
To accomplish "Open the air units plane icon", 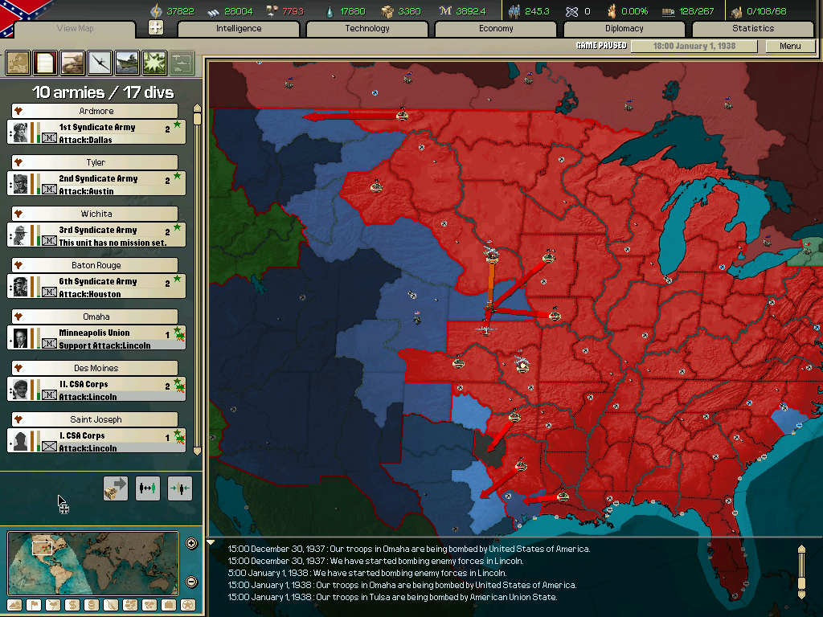I will click(x=100, y=63).
